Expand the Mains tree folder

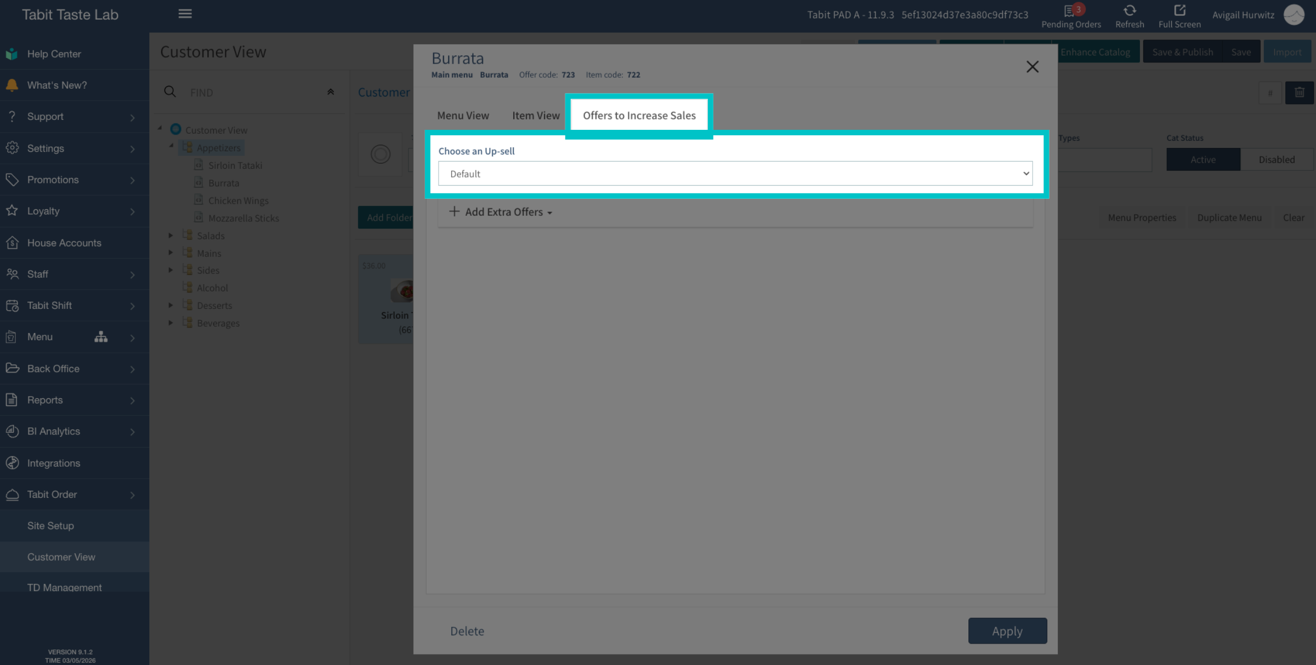(x=171, y=253)
